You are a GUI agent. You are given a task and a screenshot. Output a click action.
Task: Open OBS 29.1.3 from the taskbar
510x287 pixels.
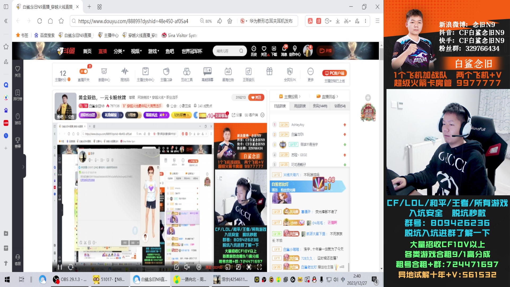[x=70, y=280]
